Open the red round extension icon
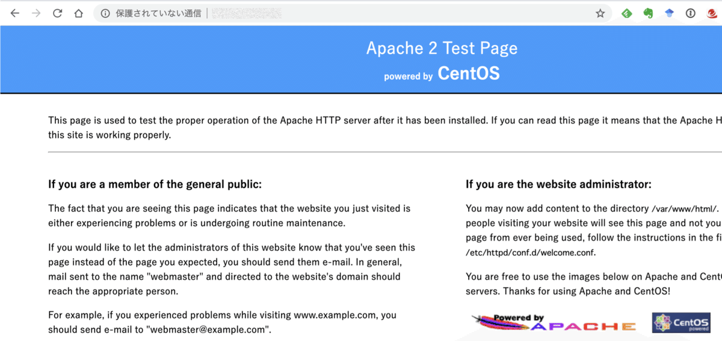The height and width of the screenshot is (341, 722). click(712, 13)
